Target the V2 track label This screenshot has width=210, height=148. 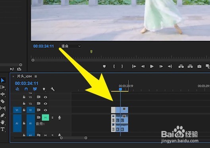(31, 104)
